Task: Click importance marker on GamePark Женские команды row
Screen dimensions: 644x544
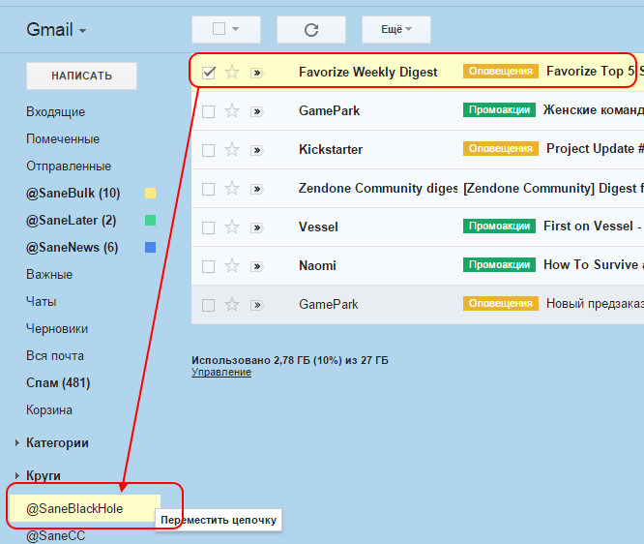Action: [x=256, y=111]
